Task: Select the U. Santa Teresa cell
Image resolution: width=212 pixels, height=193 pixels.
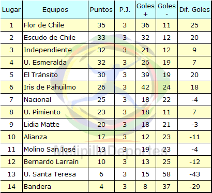Action: click(x=55, y=174)
